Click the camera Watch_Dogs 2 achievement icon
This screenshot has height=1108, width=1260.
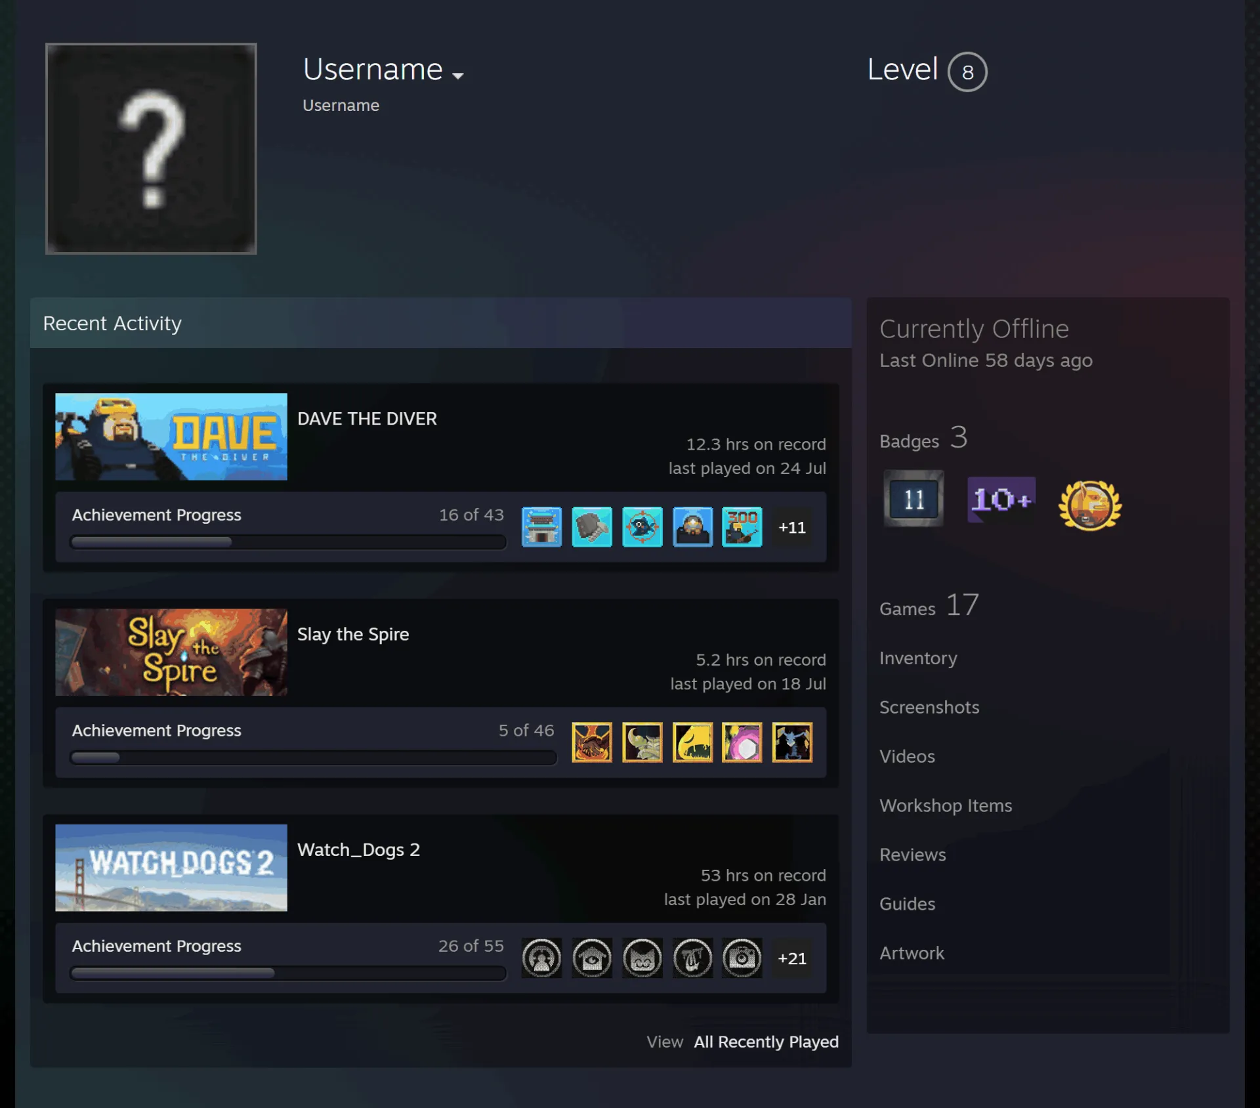(x=742, y=958)
